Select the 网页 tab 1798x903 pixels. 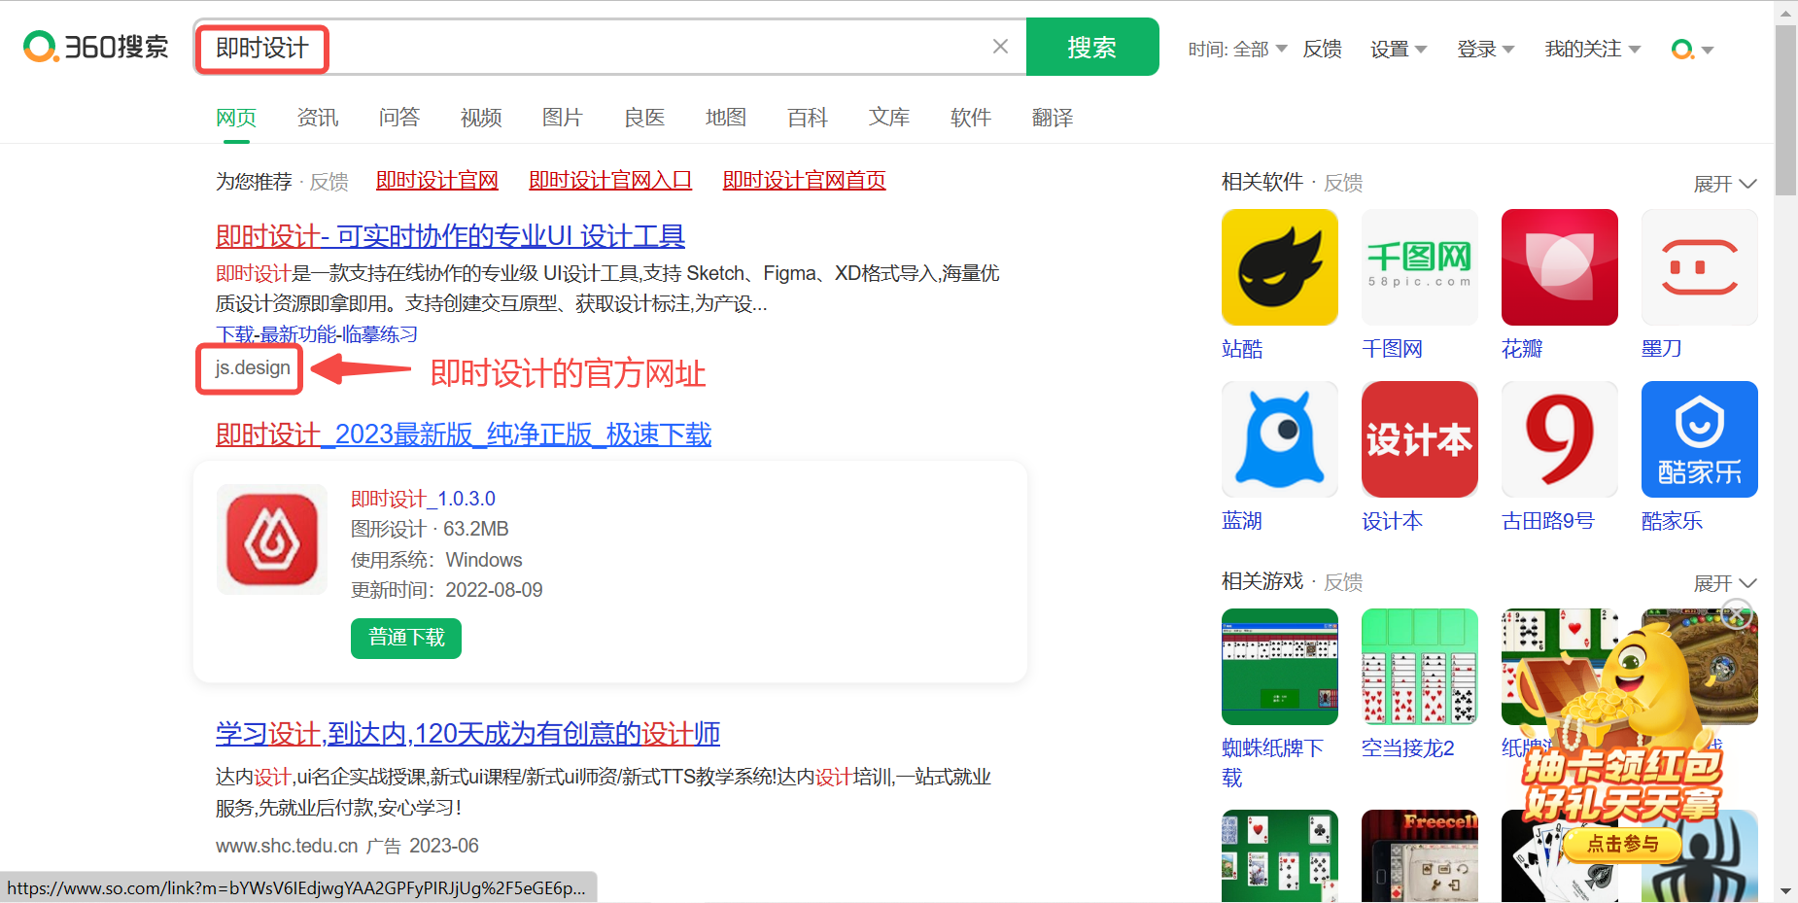pyautogui.click(x=236, y=118)
